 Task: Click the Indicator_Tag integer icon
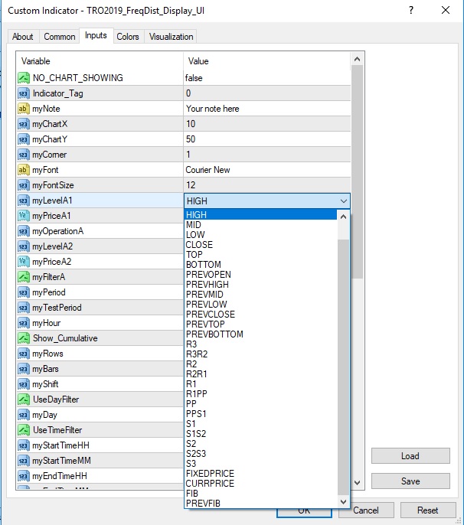click(24, 93)
